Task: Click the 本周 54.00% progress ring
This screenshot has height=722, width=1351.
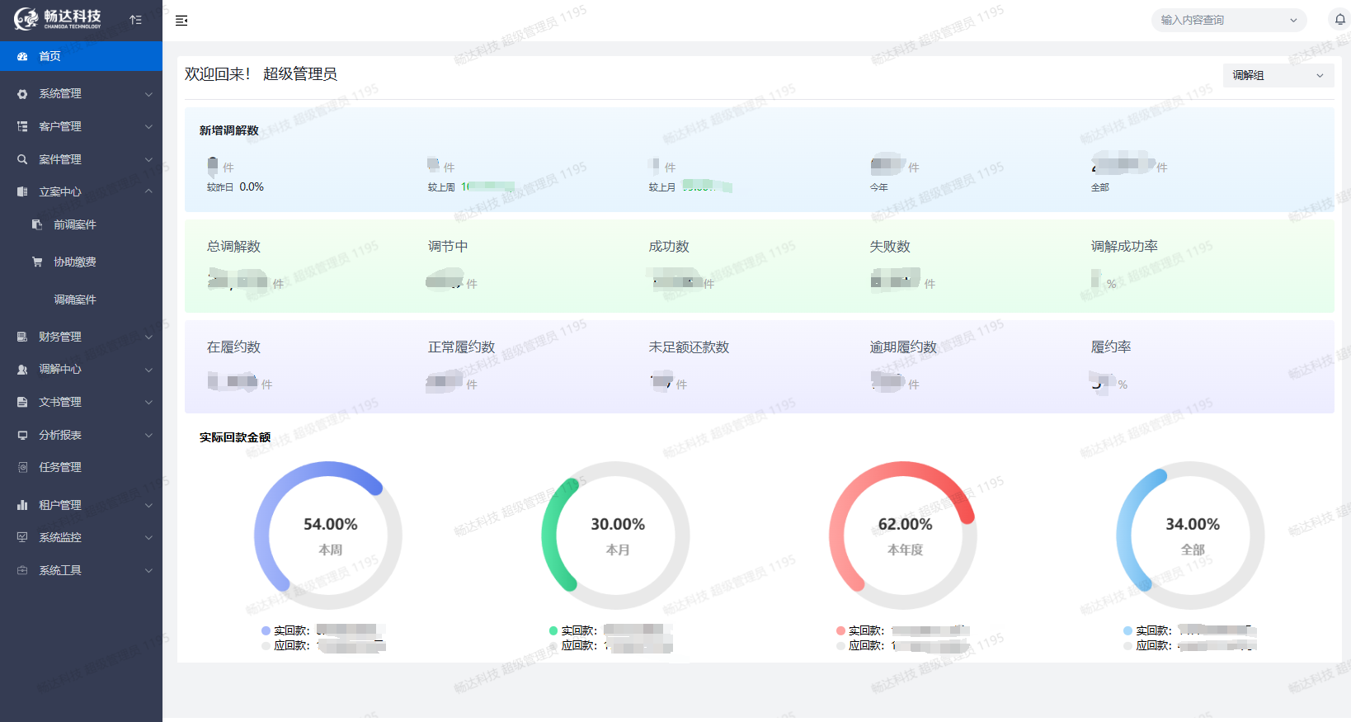Action: tap(329, 535)
